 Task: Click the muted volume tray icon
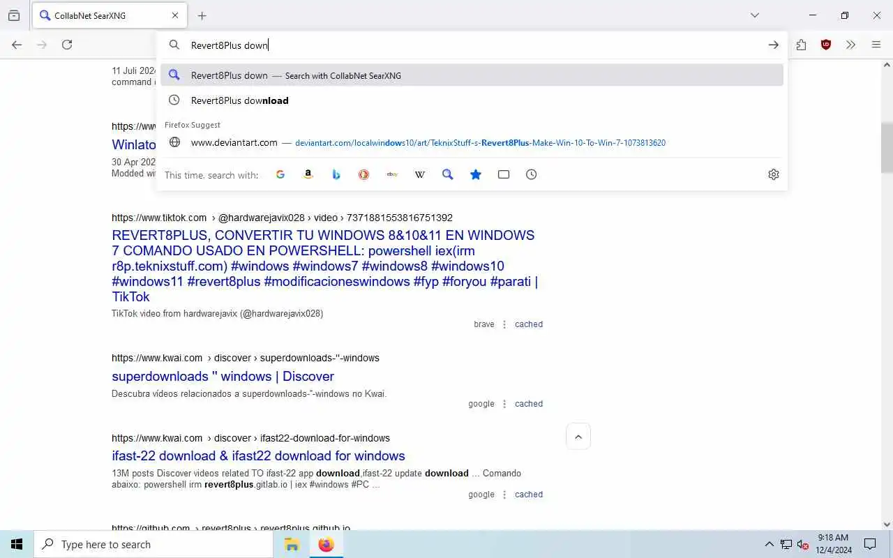point(803,544)
